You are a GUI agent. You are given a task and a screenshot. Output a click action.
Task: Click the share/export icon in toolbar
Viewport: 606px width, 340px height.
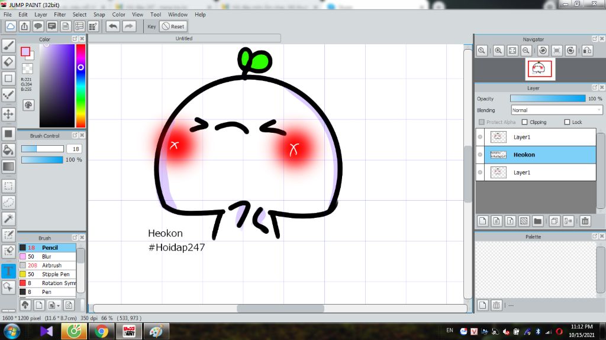coord(24,27)
